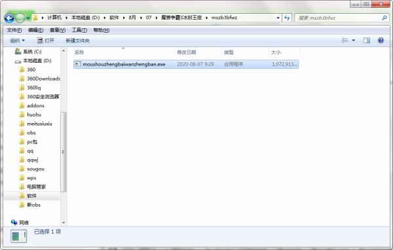Image resolution: width=393 pixels, height=250 pixels.
Task: Click 已选择 1 项 status text
Action: [x=47, y=232]
